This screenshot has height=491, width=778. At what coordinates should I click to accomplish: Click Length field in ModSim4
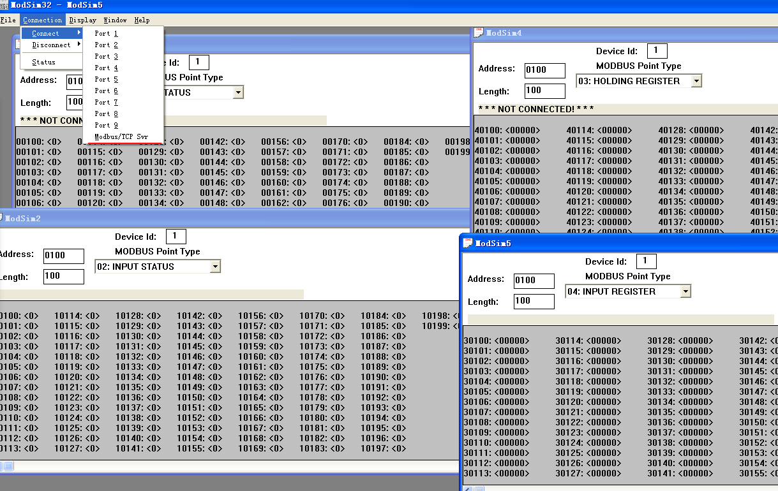point(545,91)
